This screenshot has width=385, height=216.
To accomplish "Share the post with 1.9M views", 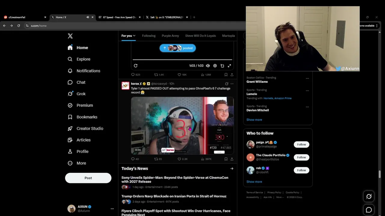I will point(232,74).
